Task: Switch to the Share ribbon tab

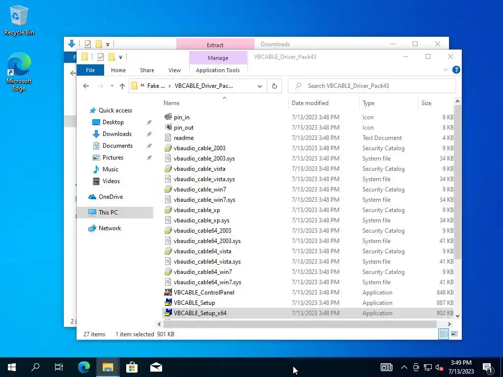Action: click(x=147, y=70)
